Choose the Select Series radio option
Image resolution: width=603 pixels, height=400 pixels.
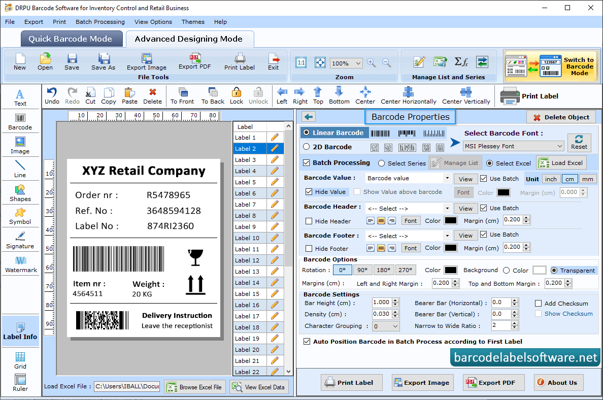click(381, 163)
